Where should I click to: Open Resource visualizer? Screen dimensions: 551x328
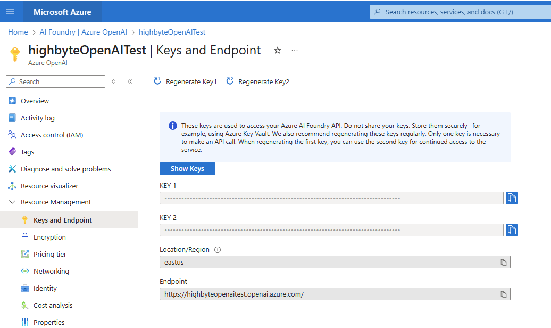(x=49, y=186)
